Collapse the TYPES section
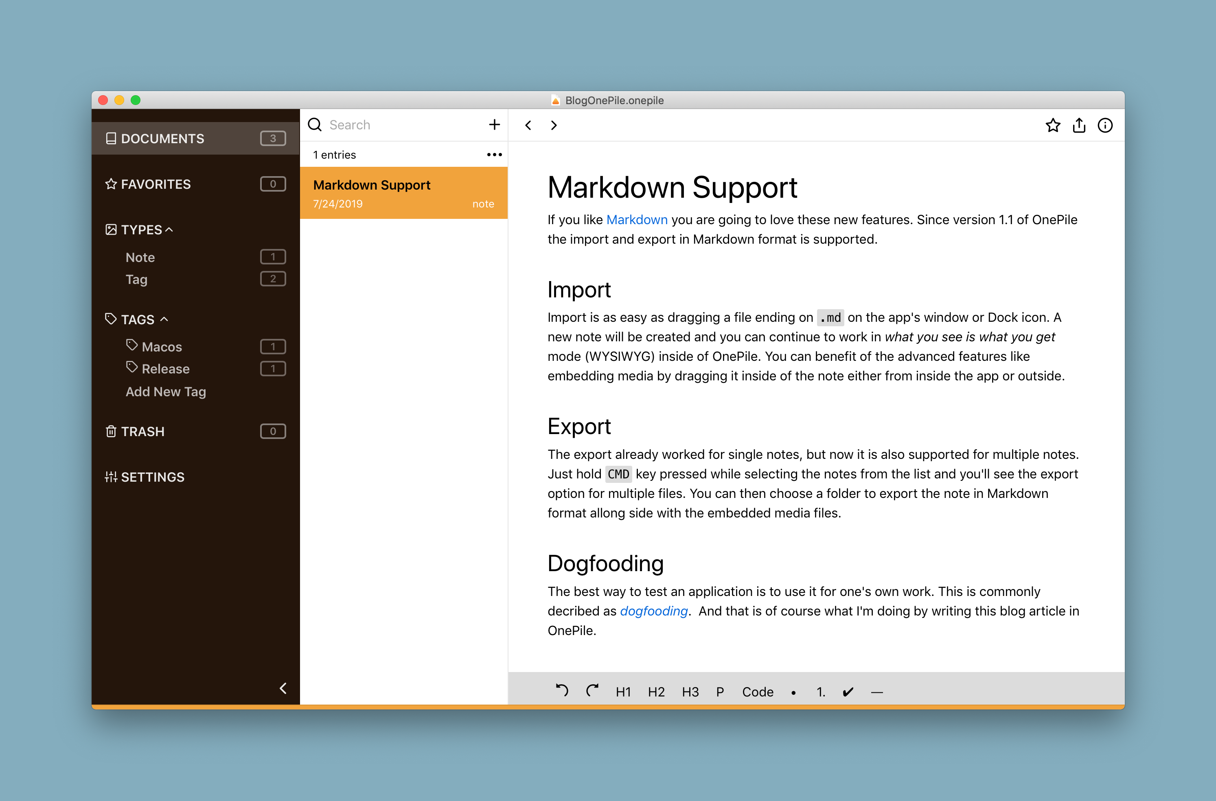 (x=169, y=229)
